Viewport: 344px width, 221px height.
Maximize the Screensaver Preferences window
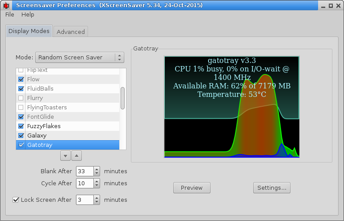point(331,6)
